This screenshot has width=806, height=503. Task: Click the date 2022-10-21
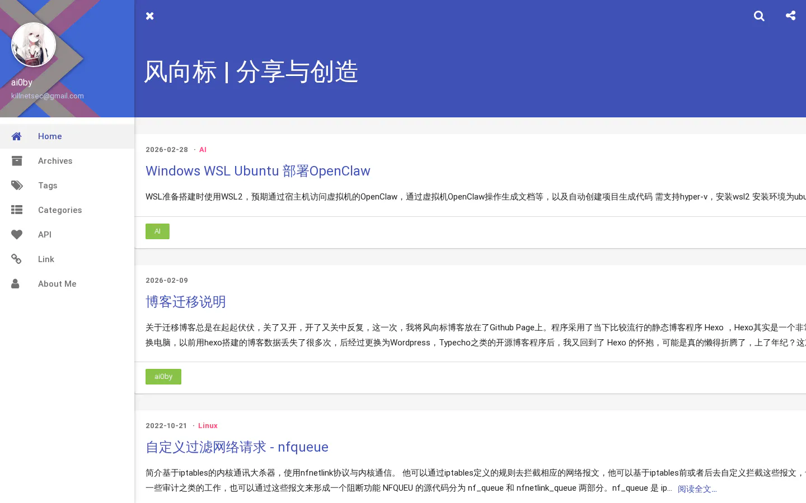coord(166,426)
